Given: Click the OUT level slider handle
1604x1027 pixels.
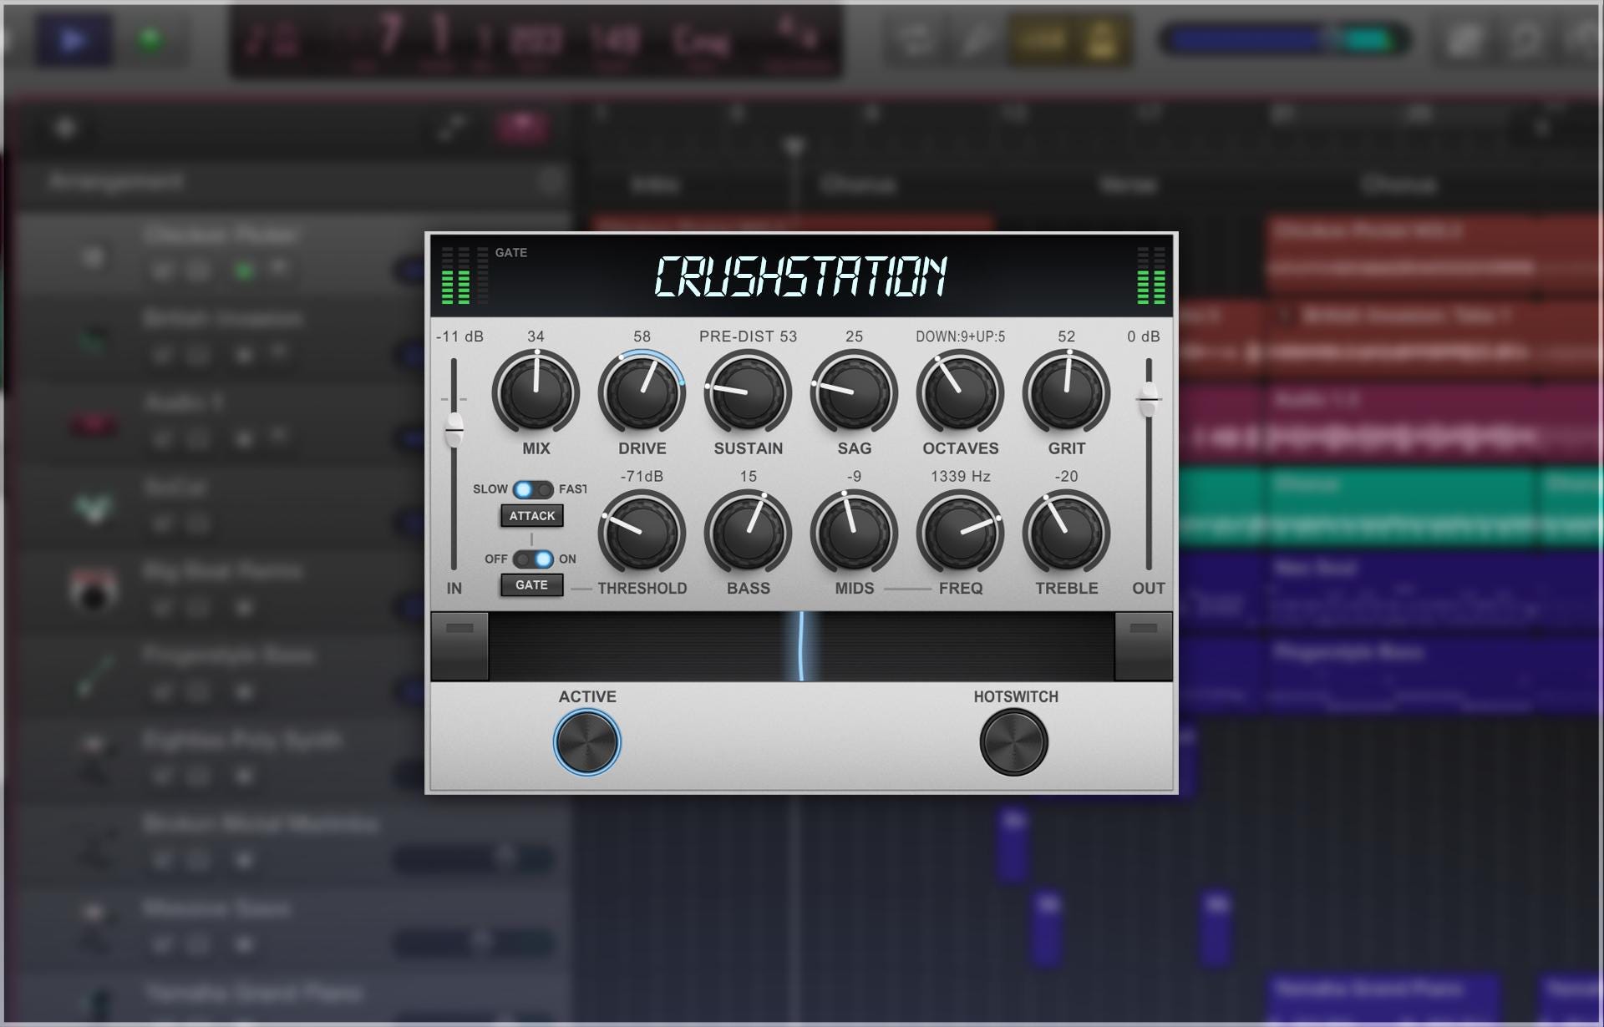Looking at the screenshot, I should (1149, 398).
